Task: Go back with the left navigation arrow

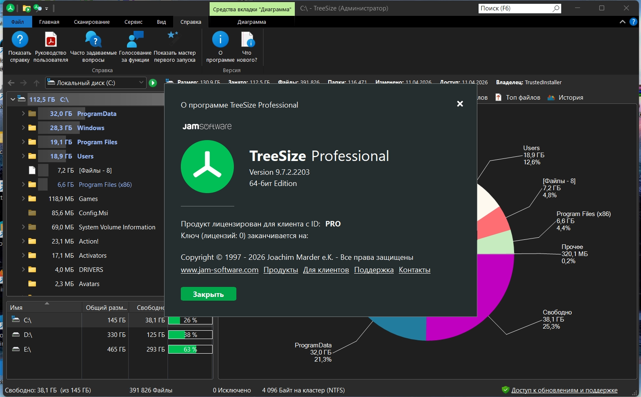Action: pos(11,83)
